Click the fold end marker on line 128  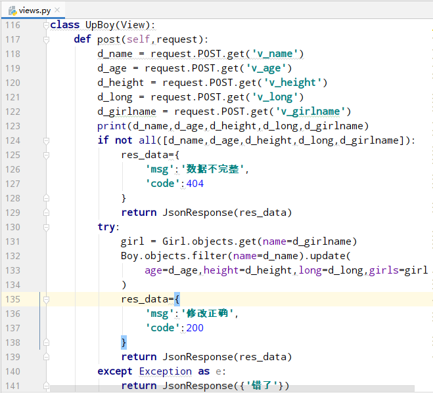[x=46, y=198]
